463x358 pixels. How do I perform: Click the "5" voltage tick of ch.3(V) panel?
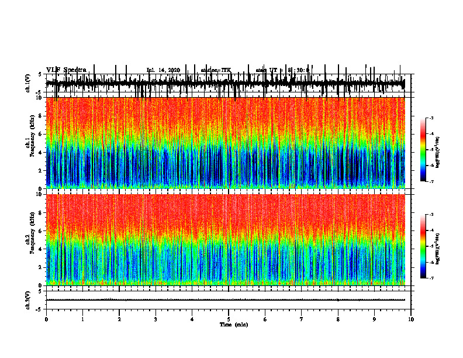click(40, 291)
